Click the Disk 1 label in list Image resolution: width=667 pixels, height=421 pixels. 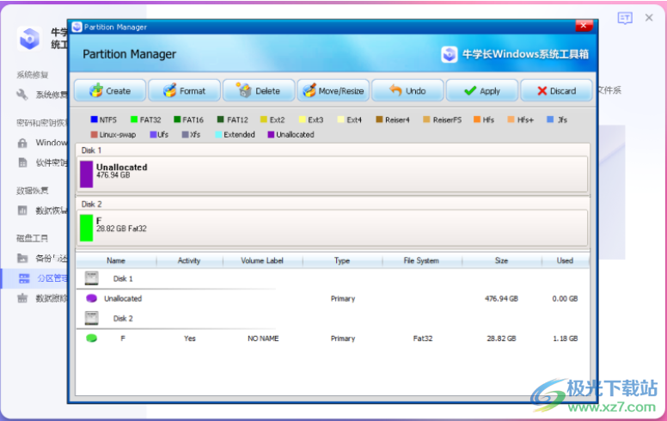tap(123, 278)
